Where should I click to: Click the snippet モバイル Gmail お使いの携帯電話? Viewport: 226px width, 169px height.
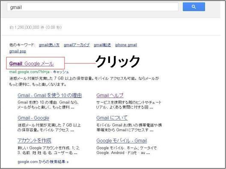pos(129,127)
